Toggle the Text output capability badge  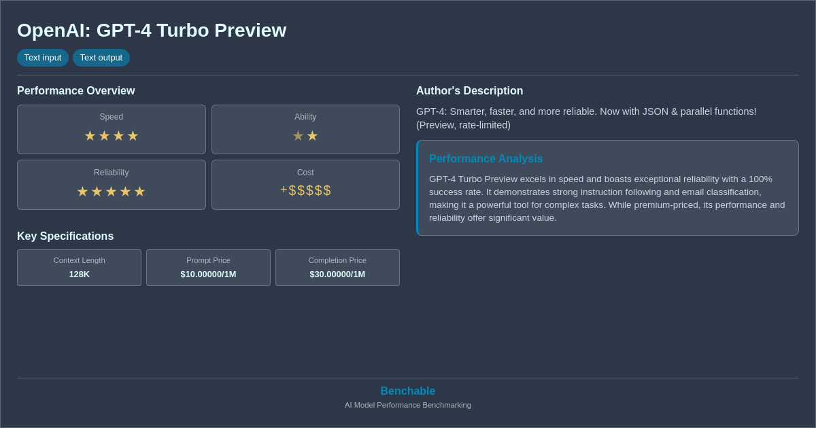tap(101, 58)
